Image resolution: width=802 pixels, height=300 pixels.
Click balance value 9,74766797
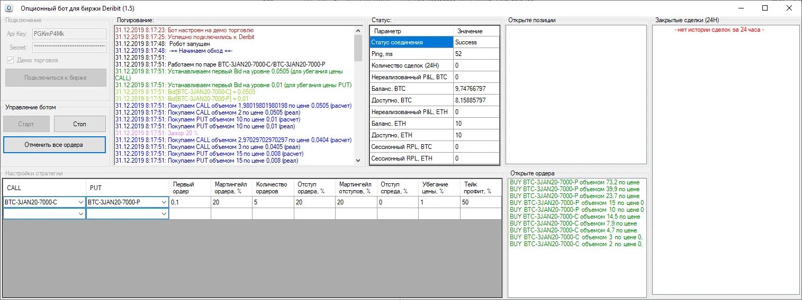click(x=476, y=89)
